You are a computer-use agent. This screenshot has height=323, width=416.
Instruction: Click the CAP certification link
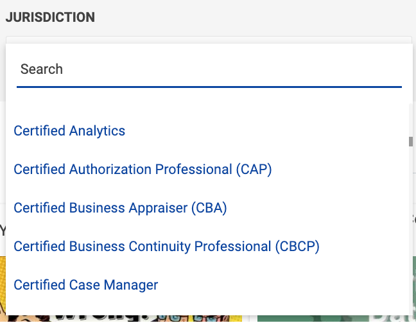tap(143, 170)
